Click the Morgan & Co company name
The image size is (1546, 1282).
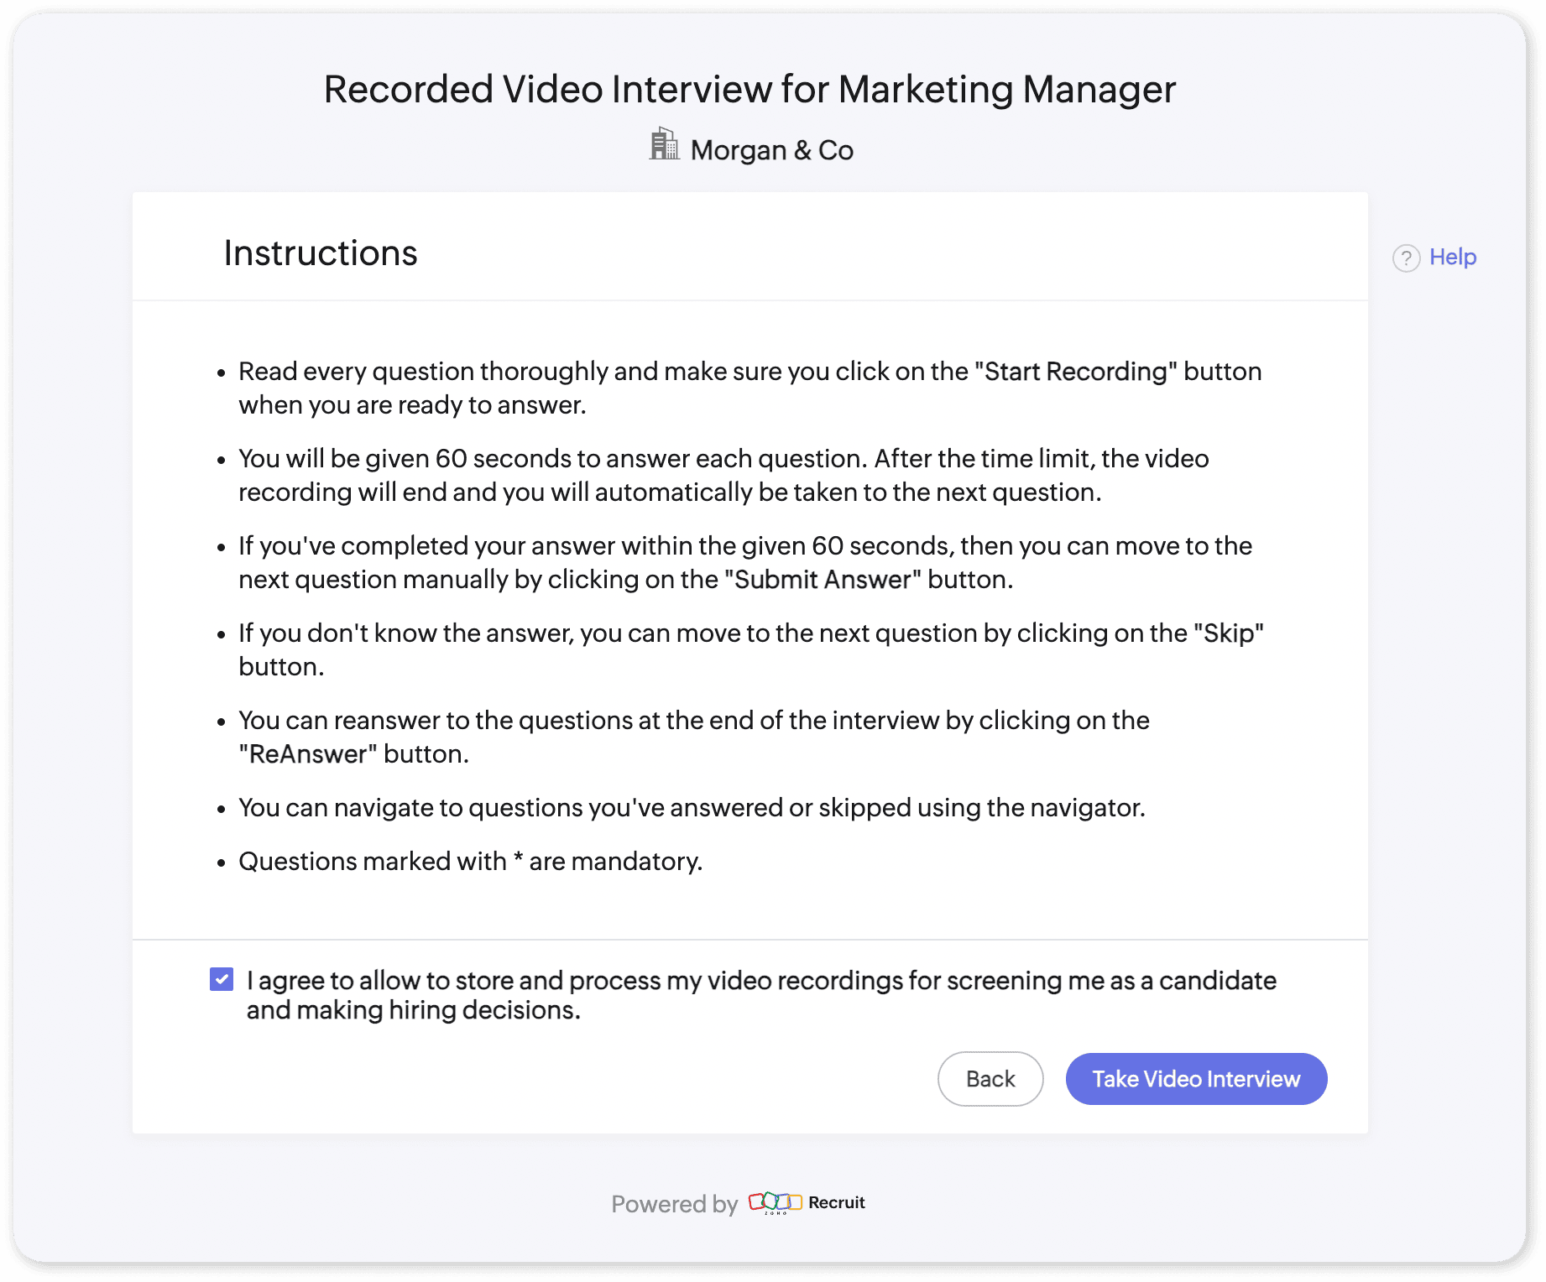pos(771,150)
